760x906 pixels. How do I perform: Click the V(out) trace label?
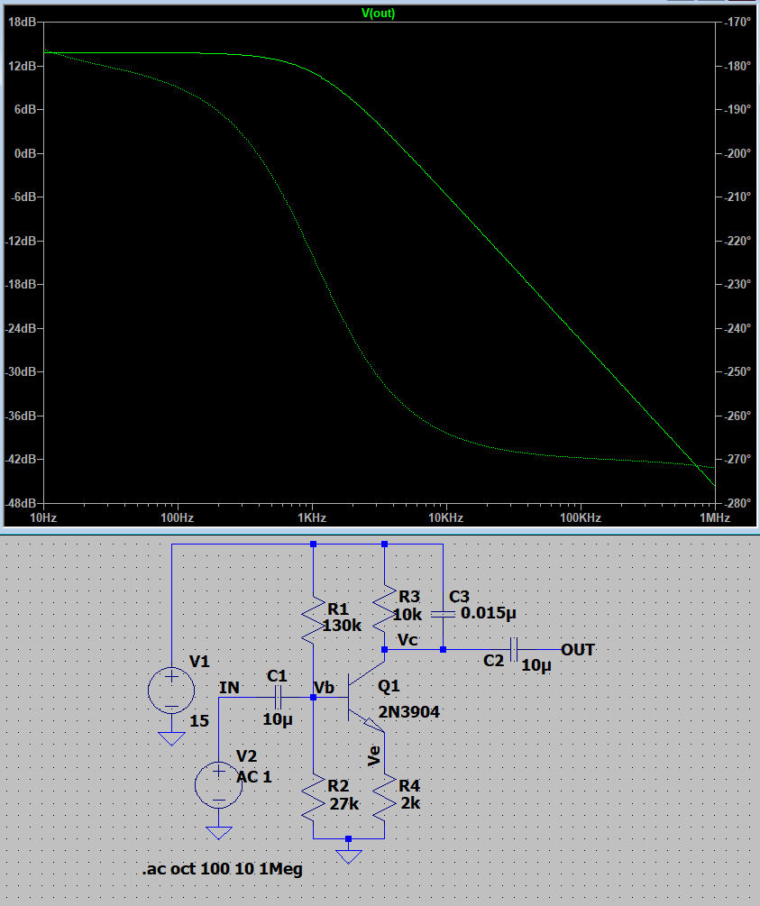[x=378, y=14]
